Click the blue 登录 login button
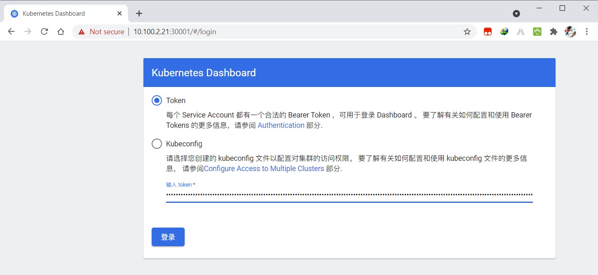Image resolution: width=598 pixels, height=275 pixels. tap(168, 237)
